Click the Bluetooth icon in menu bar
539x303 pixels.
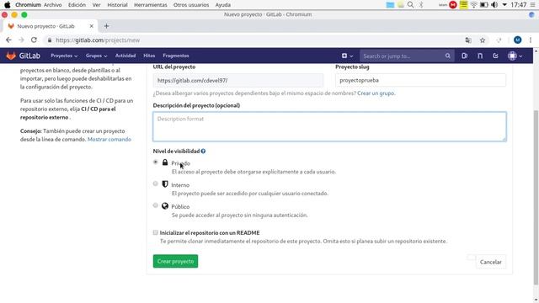[421, 5]
